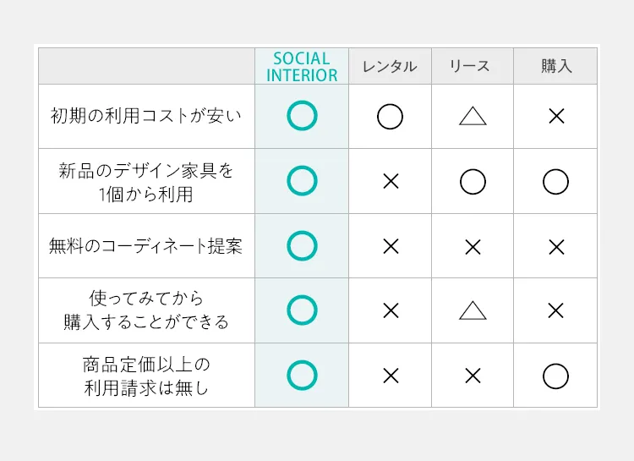
Task: Click the リース column header
Action: [469, 66]
